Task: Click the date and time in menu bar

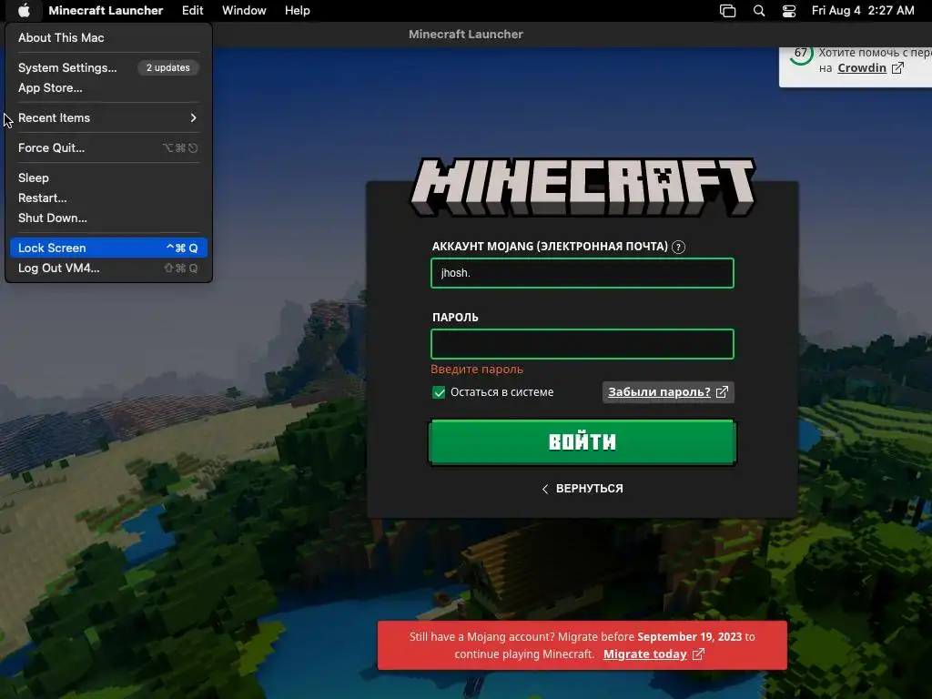Action: coord(863,11)
